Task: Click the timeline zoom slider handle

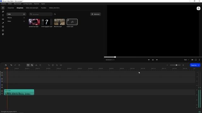Action: pos(176,65)
